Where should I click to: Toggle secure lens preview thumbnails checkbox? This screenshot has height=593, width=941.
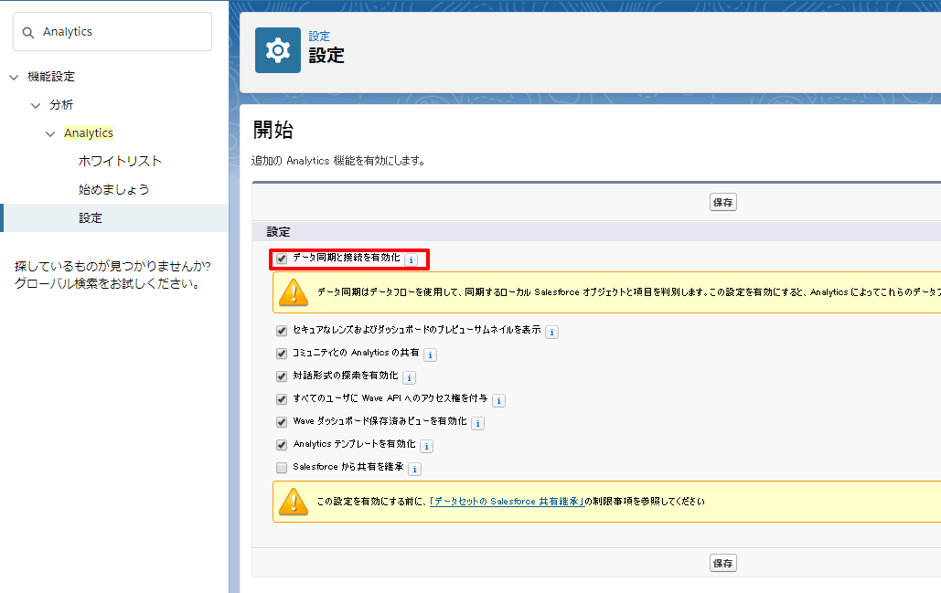(282, 331)
